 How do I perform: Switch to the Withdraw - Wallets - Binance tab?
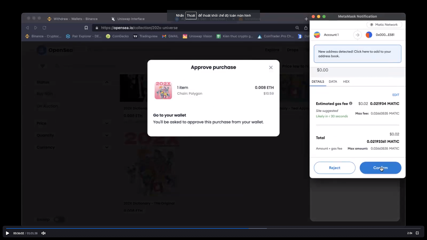tap(72, 19)
